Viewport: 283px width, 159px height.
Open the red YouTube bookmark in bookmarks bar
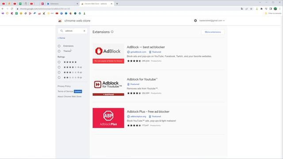pyautogui.click(x=57, y=13)
